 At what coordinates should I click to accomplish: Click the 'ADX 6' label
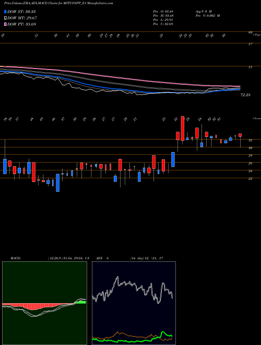pos(102,258)
